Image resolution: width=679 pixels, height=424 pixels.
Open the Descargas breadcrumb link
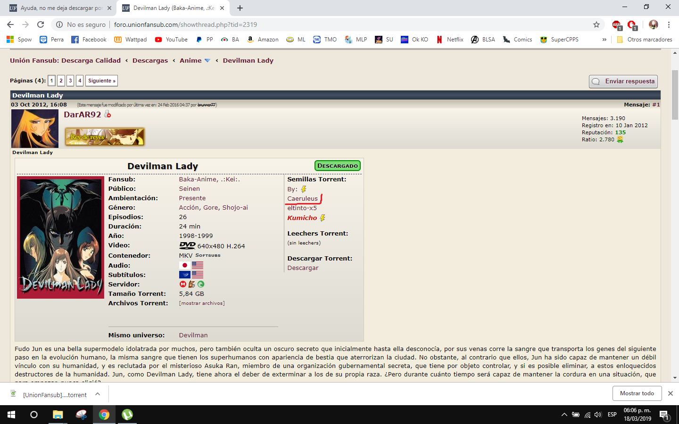tap(150, 60)
